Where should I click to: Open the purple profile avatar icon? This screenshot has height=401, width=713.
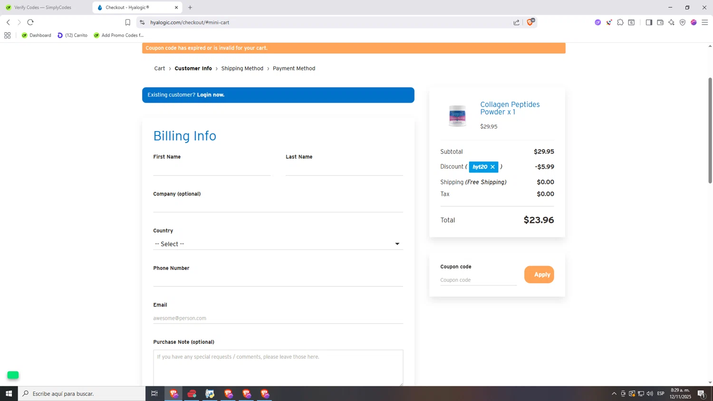click(694, 22)
